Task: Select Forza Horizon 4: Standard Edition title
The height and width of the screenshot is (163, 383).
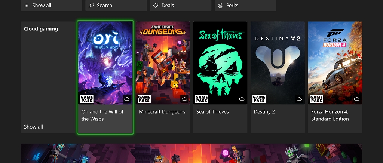Action: 330,115
